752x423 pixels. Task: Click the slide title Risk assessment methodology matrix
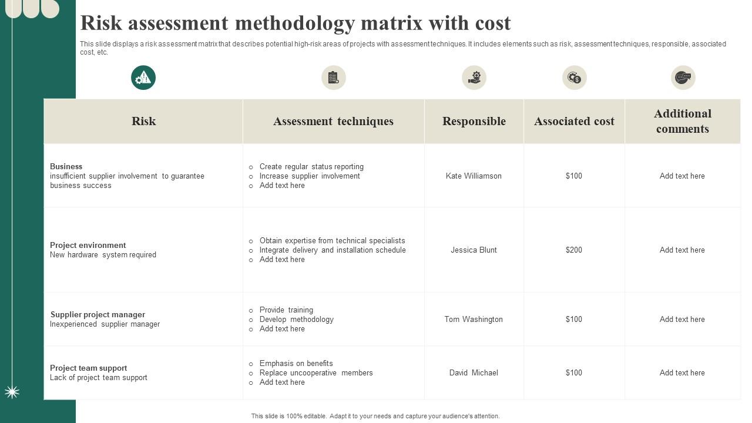295,22
